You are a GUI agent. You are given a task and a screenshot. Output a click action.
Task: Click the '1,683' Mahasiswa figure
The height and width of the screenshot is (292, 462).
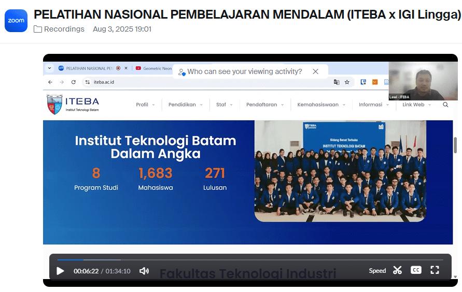[156, 173]
